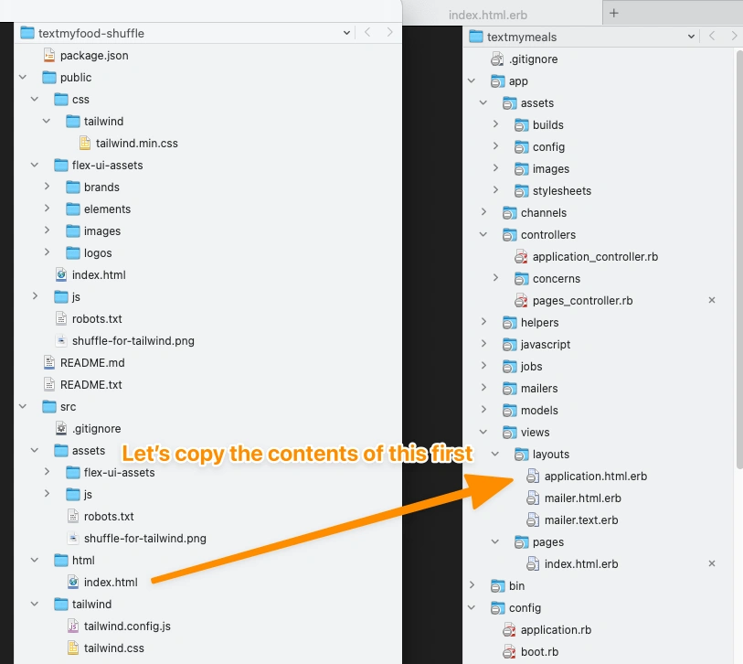743x664 pixels.
Task: Open the textmyfood-shuffle project dropdown
Action: coord(346,33)
